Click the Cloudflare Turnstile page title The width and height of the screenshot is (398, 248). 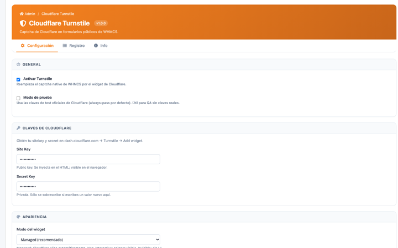59,23
